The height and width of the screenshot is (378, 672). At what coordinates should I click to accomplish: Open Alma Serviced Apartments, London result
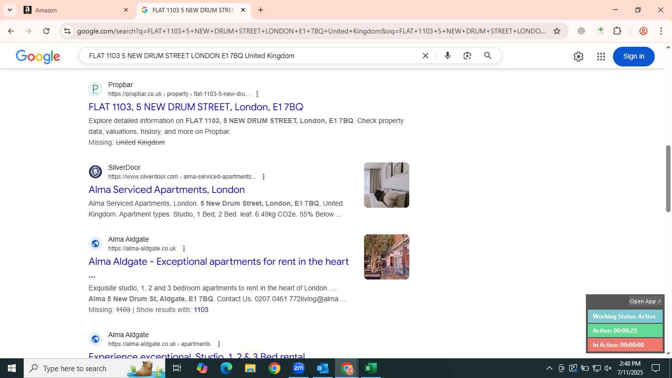point(166,189)
